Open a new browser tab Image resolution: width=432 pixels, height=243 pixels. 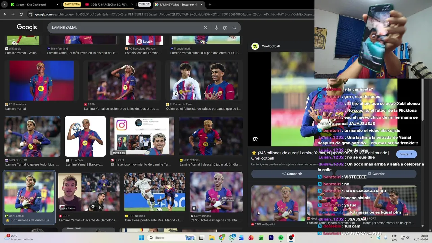pos(210,5)
